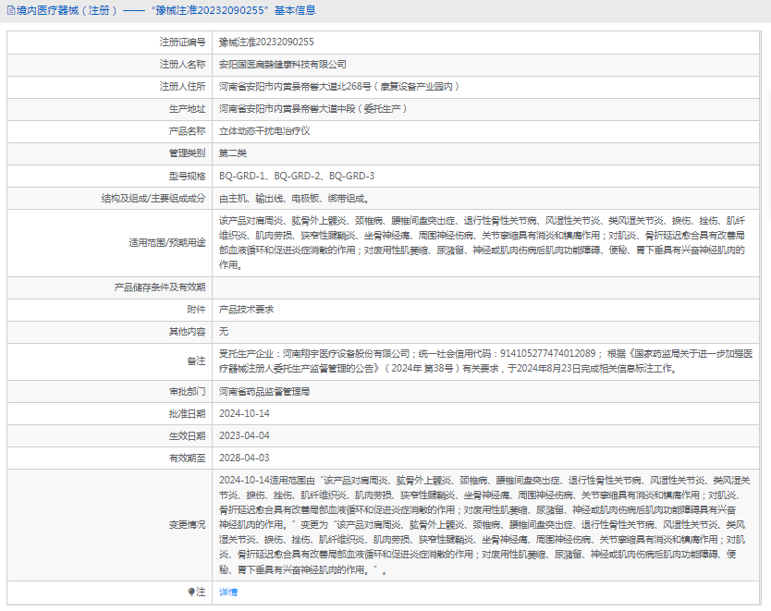Select product name 立体动态干扰电治疗仪

[x=264, y=131]
